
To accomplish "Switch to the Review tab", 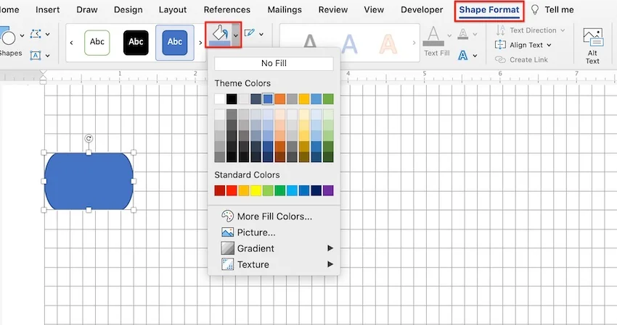I will 333,9.
